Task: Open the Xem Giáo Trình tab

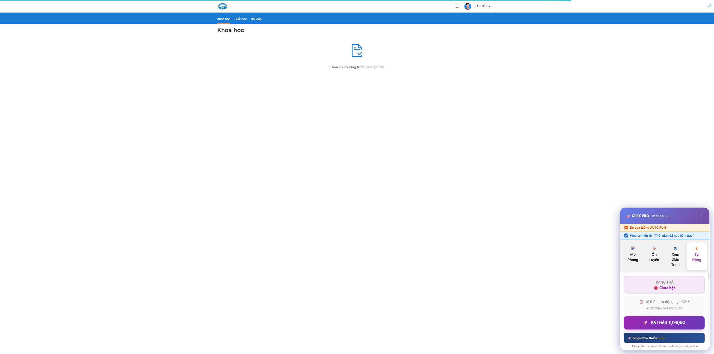Action: [x=675, y=256]
